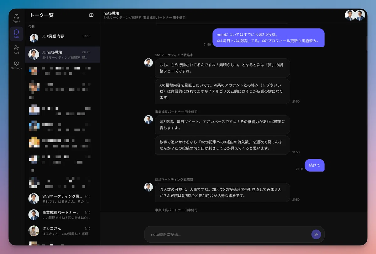Click the paired avatars in the note戦略 header

[354, 15]
